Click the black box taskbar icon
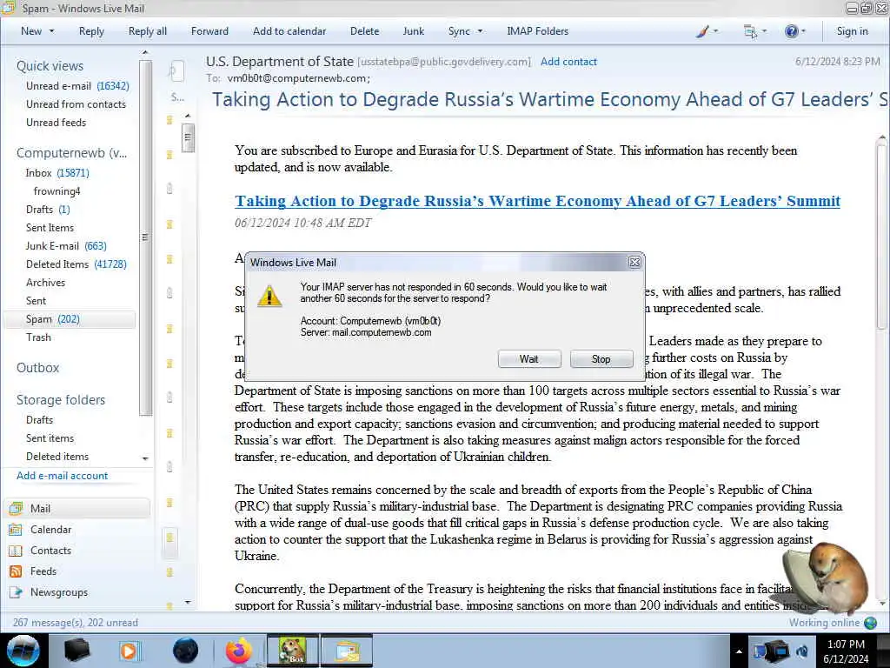890x668 pixels. (76, 651)
